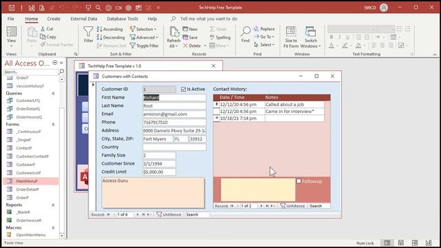
Task: Open the Help tab
Action: coord(152,19)
